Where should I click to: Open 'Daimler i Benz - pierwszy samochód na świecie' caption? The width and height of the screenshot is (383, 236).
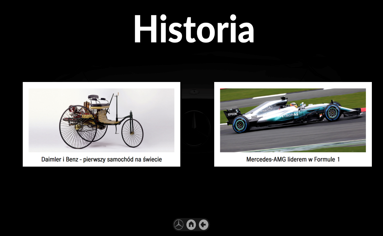(101, 159)
